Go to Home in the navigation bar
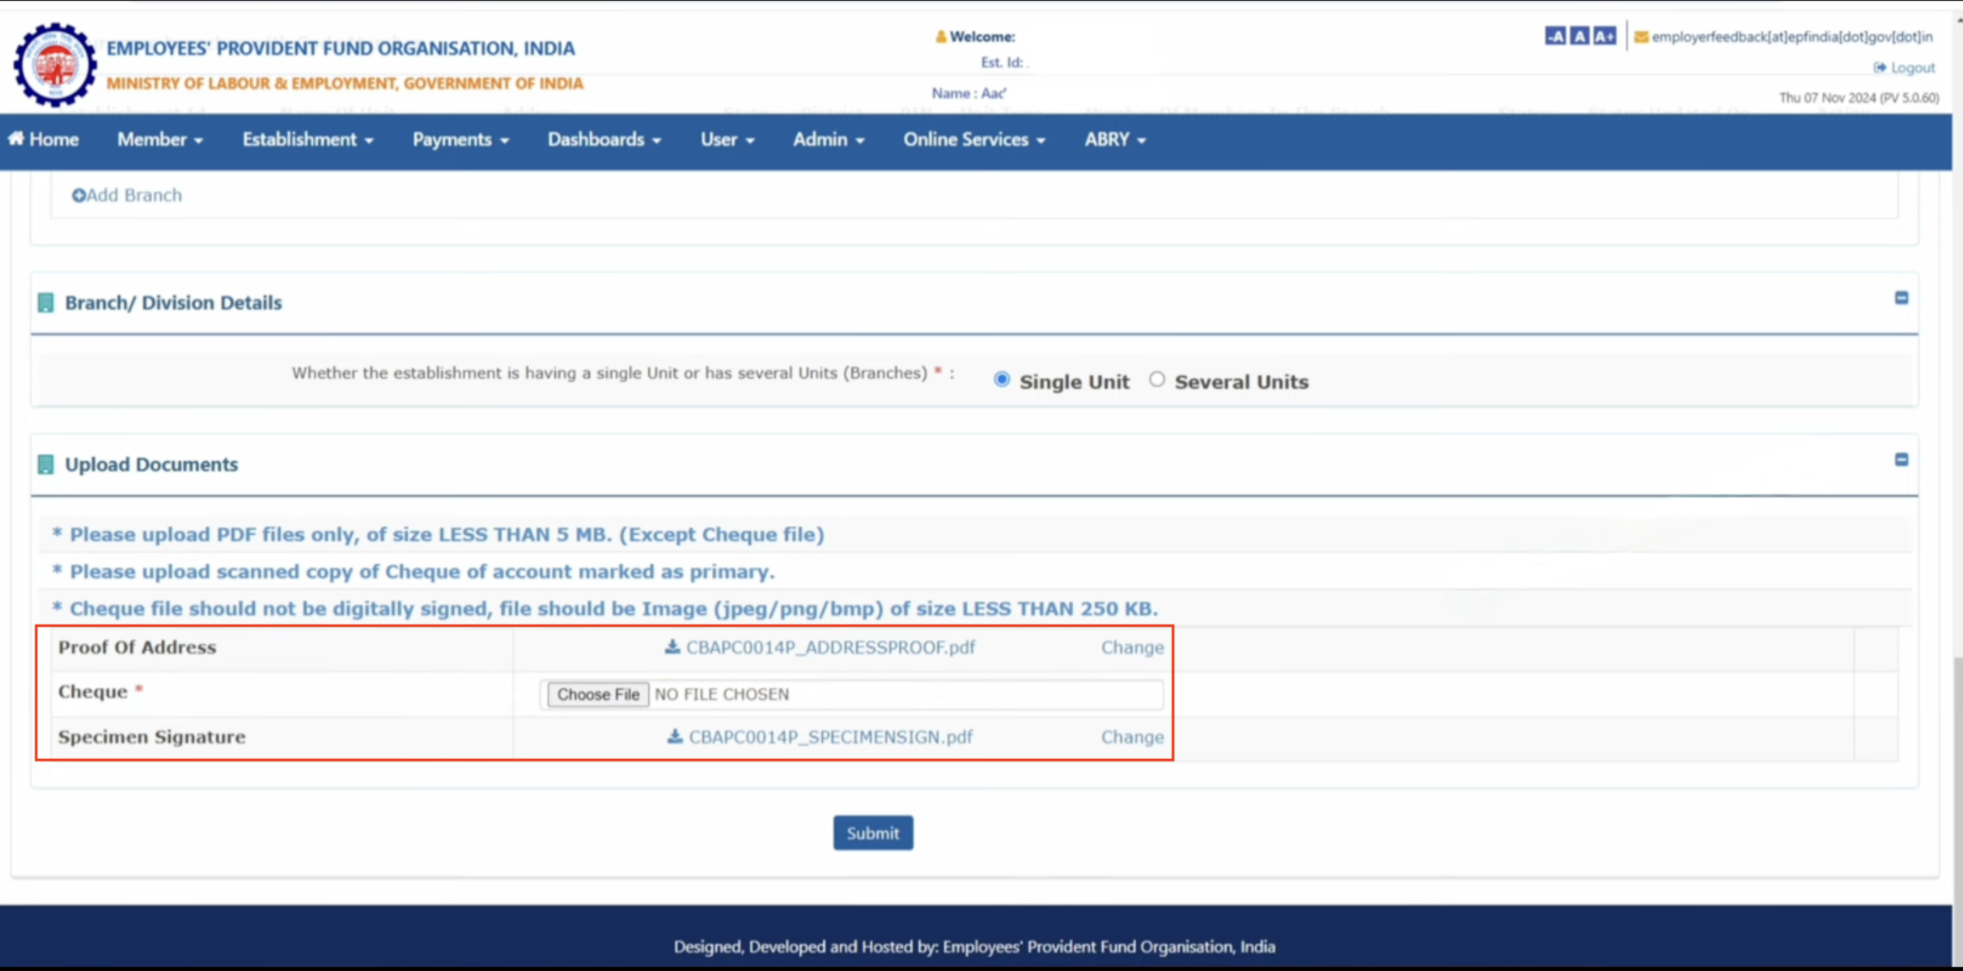This screenshot has height=971, width=1963. coord(44,140)
